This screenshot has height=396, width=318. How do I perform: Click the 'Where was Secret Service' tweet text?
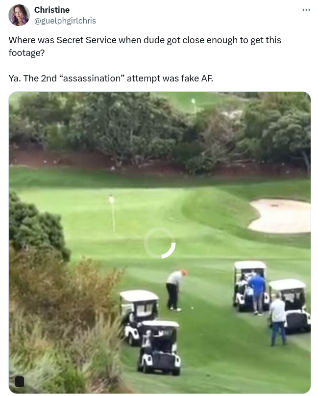145,46
